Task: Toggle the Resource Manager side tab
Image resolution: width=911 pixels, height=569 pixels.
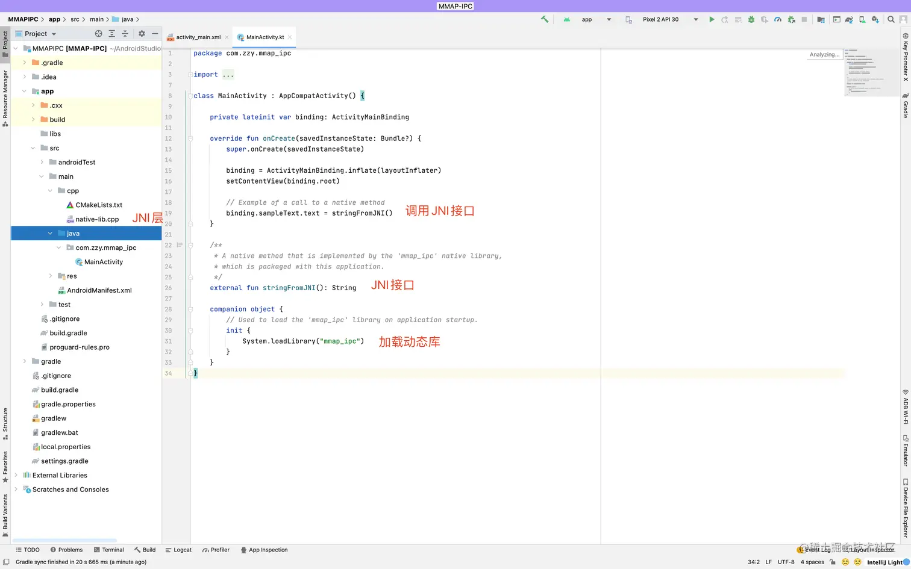Action: 5,99
